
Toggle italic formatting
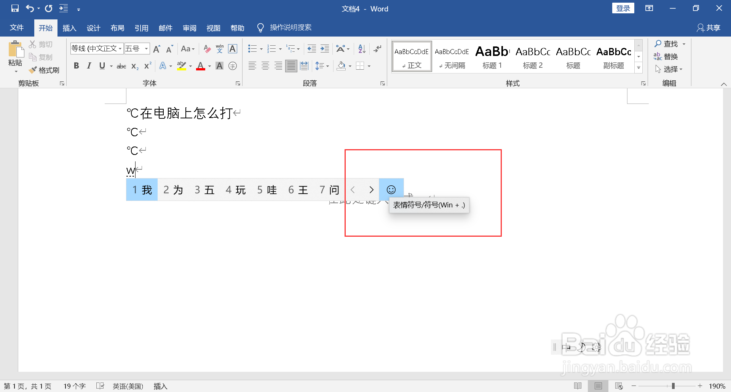click(x=89, y=66)
